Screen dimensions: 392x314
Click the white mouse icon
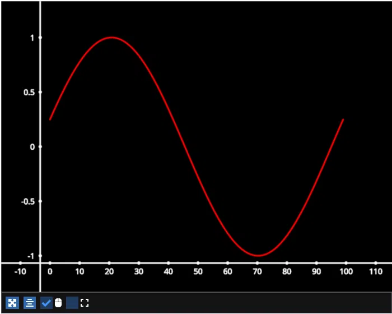(58, 303)
